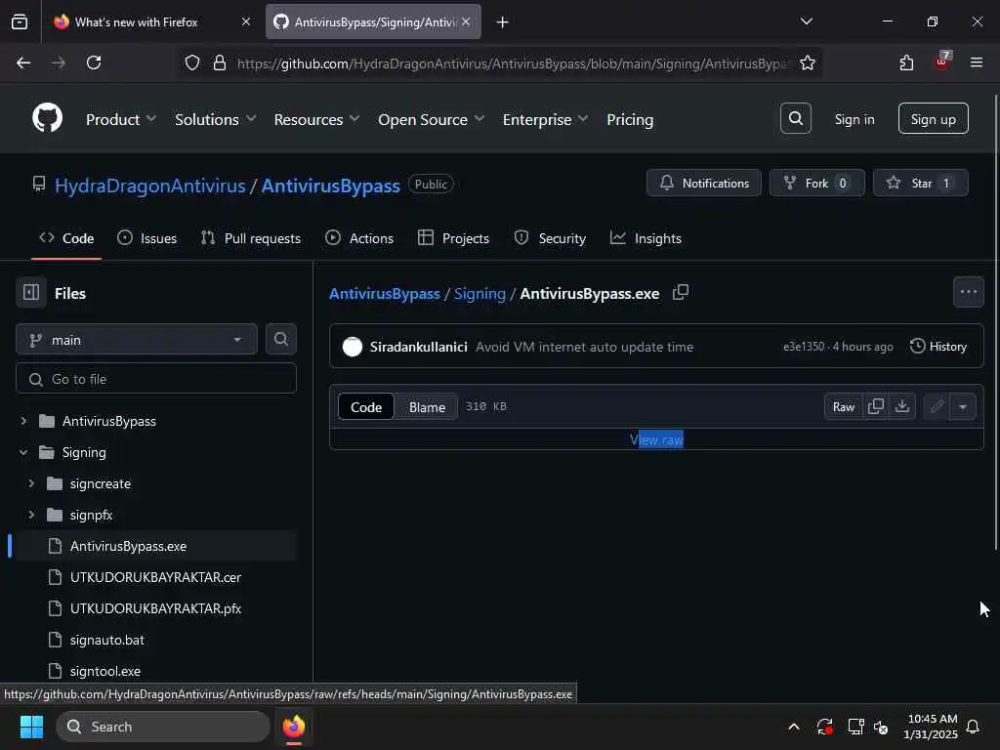
Task: Click the Sign up button
Action: [933, 118]
